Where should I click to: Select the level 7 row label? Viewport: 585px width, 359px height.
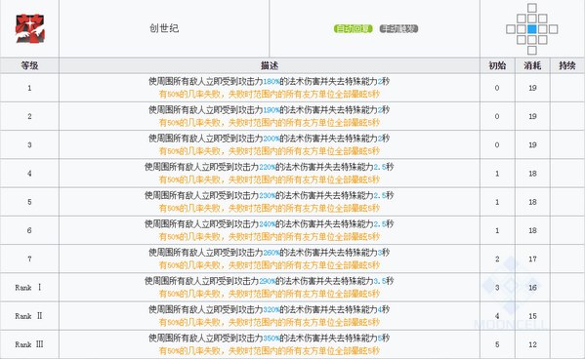(29, 259)
